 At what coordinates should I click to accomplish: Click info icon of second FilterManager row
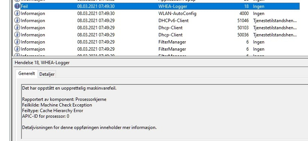click(17, 49)
